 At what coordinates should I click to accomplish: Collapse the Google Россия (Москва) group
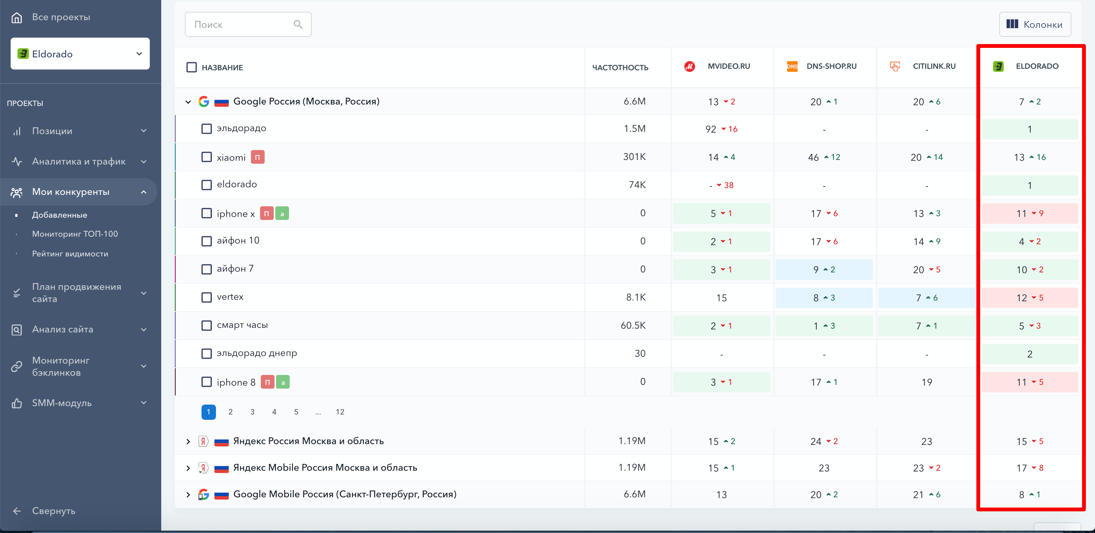click(188, 101)
